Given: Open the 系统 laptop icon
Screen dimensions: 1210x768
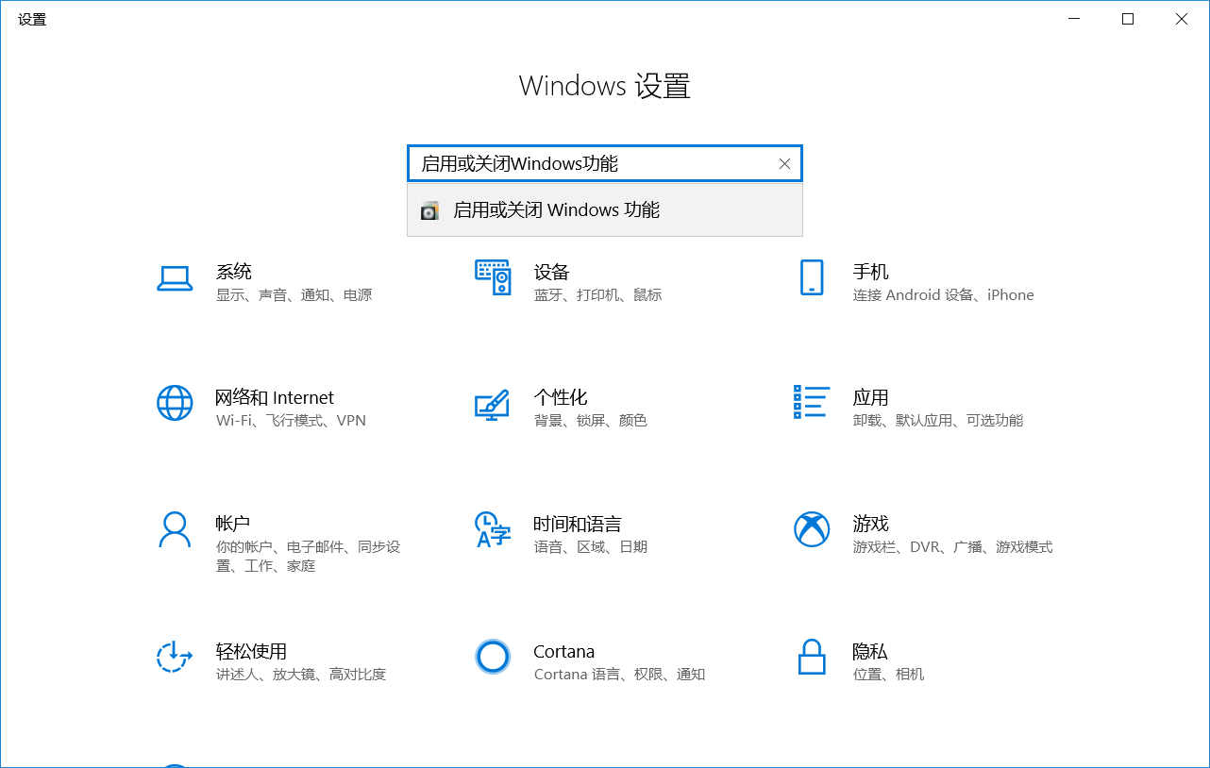Looking at the screenshot, I should [x=175, y=278].
